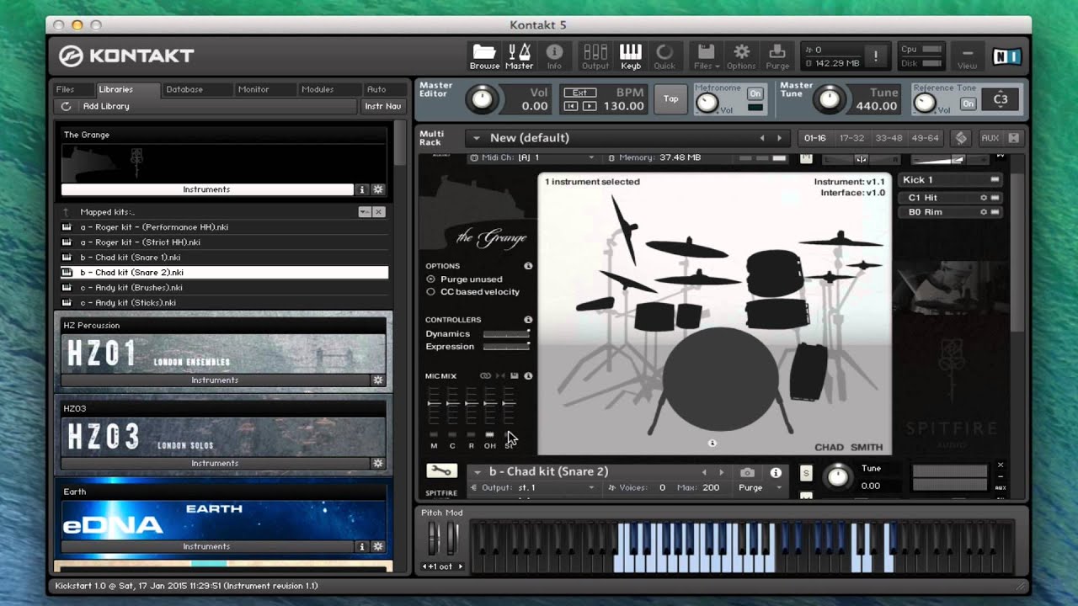The height and width of the screenshot is (606, 1078).
Task: Toggle the Master metronome icon in toolbar
Action: coord(519,56)
